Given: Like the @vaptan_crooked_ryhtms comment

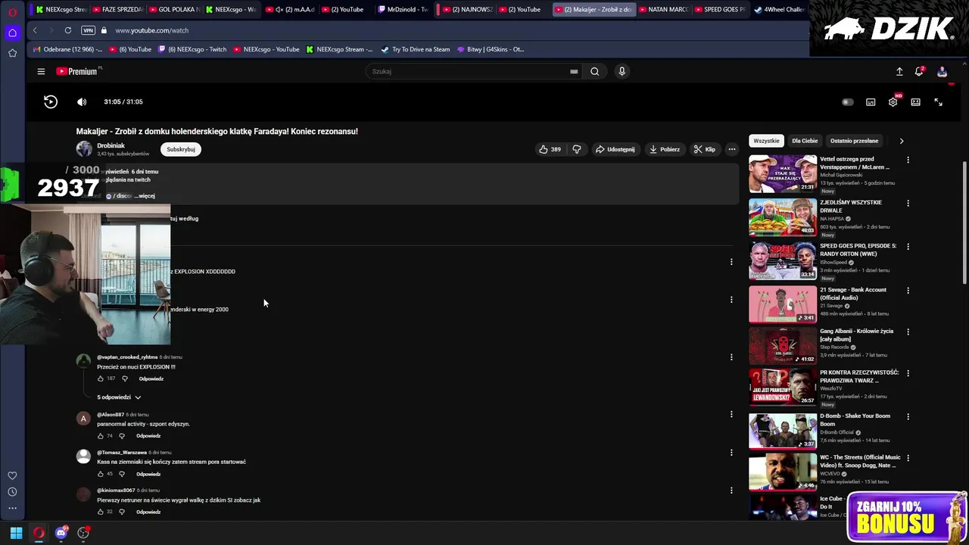Looking at the screenshot, I should [100, 378].
